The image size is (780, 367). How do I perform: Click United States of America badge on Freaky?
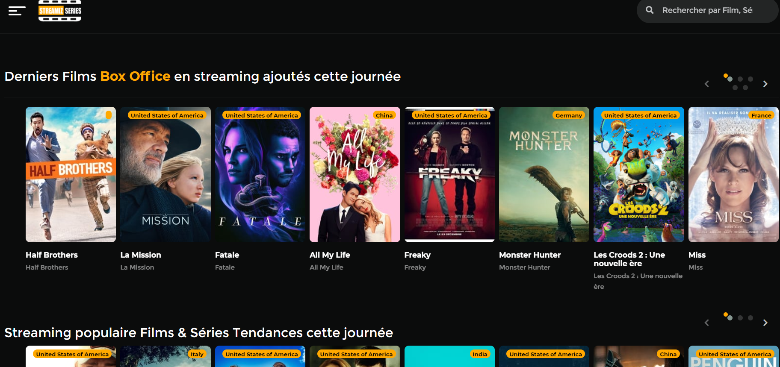451,115
